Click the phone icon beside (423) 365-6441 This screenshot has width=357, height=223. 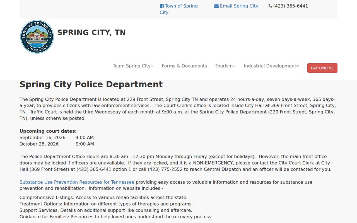[270, 6]
